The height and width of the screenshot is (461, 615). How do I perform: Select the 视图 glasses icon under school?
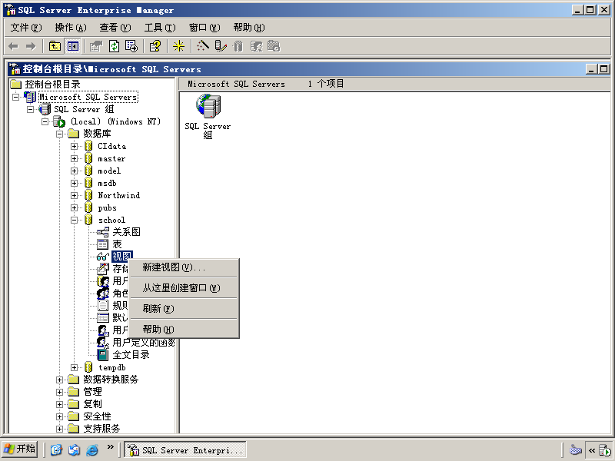[103, 257]
